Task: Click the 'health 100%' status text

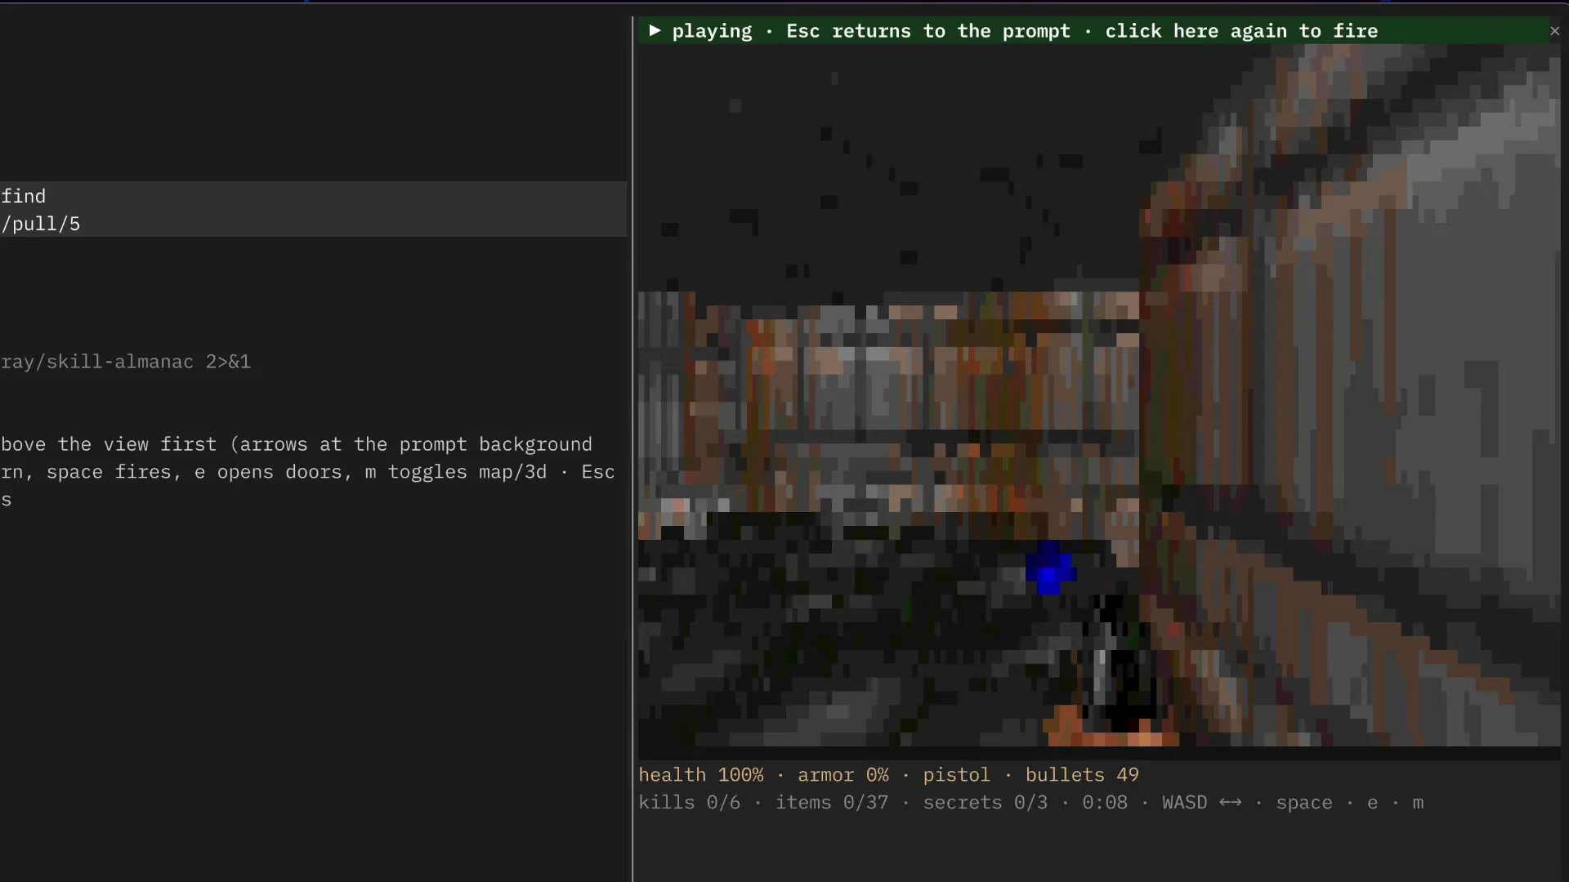Action: coord(701,774)
